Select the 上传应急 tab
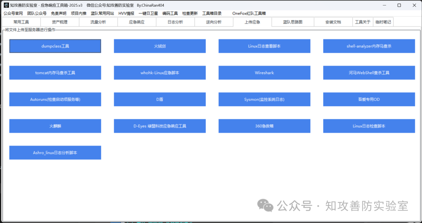 coord(252,22)
